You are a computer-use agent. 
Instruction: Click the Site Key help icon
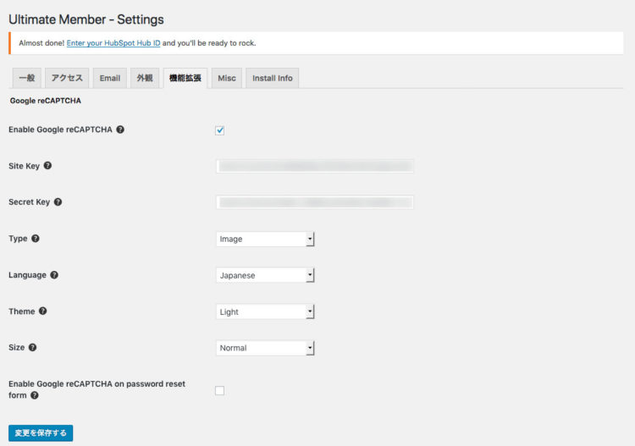pos(47,166)
